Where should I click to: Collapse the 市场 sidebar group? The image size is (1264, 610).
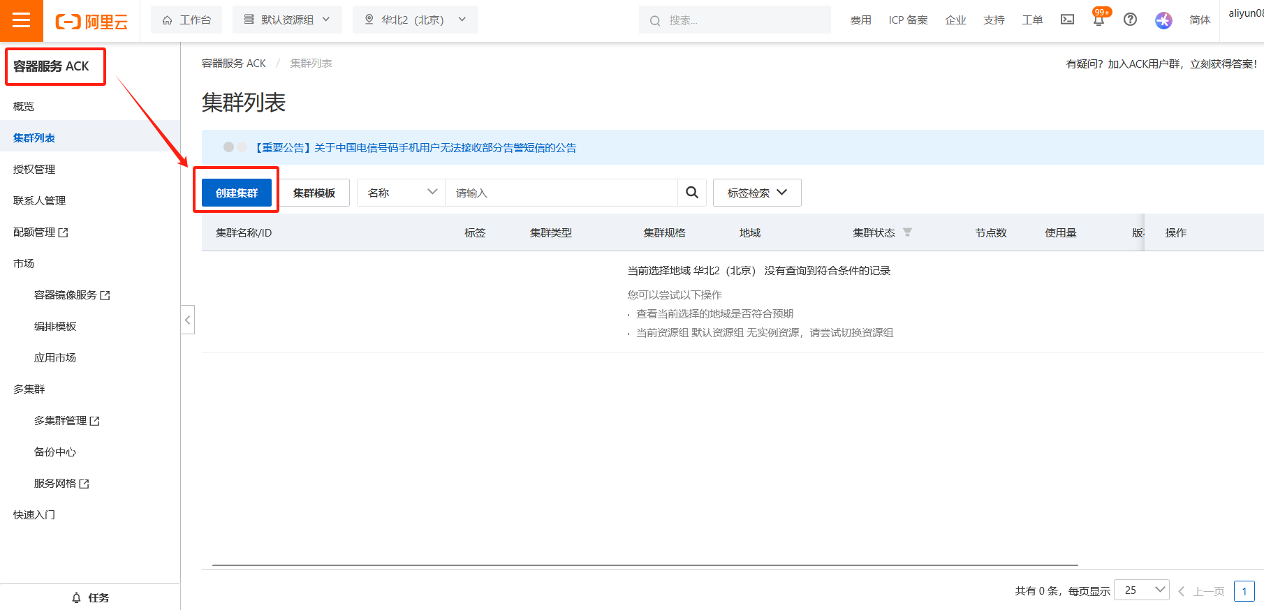point(24,263)
